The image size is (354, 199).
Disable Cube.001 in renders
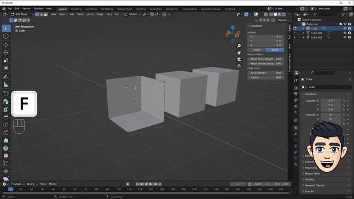[350, 33]
